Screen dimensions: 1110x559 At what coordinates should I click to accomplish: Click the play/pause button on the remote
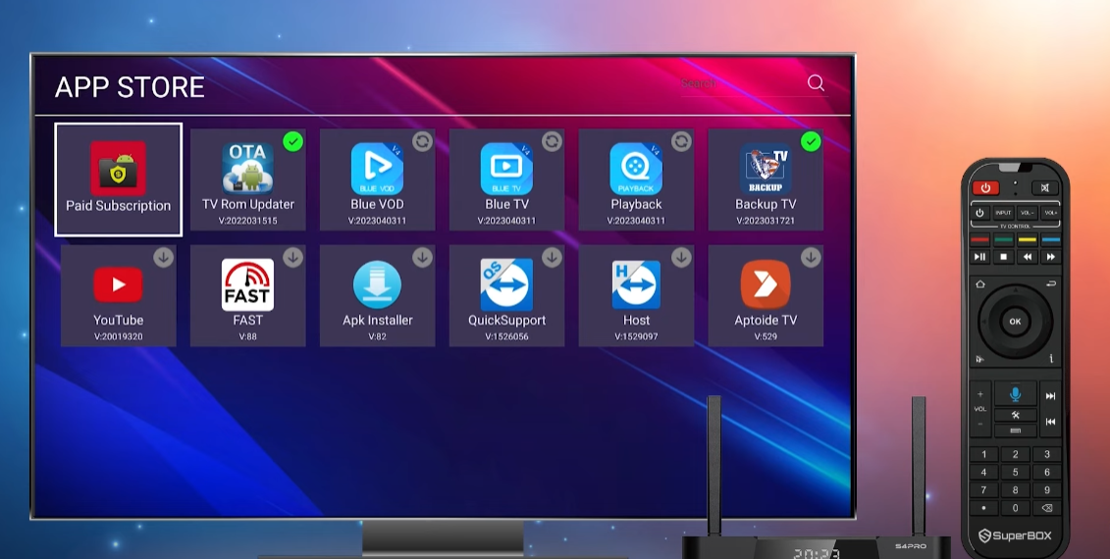[979, 257]
